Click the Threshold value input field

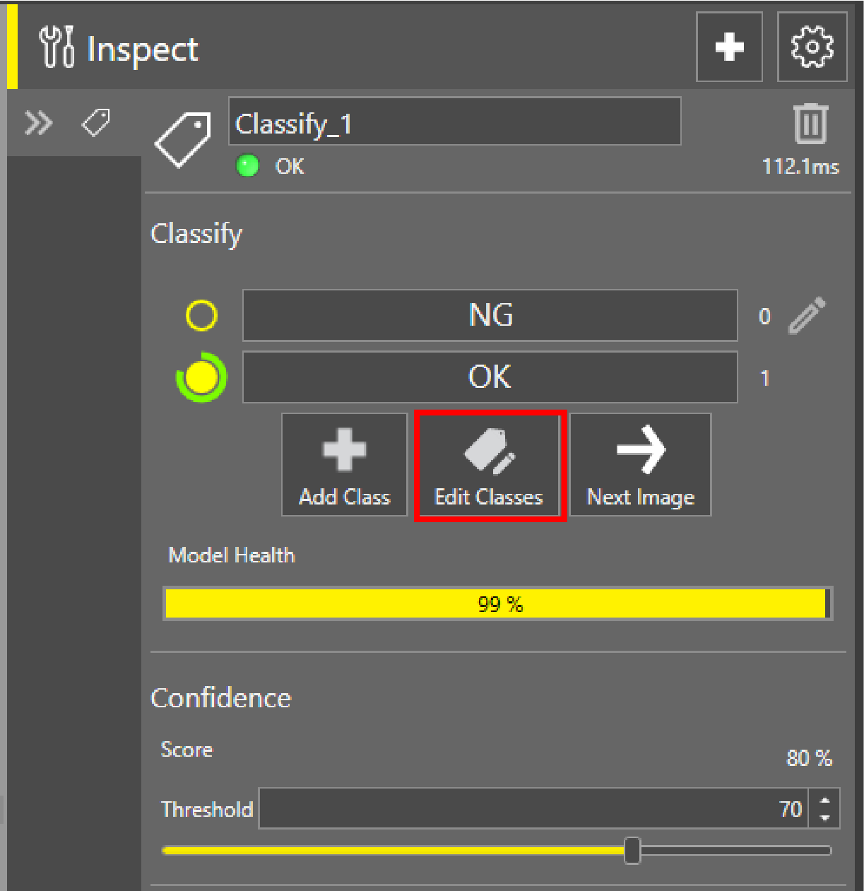[x=533, y=808]
